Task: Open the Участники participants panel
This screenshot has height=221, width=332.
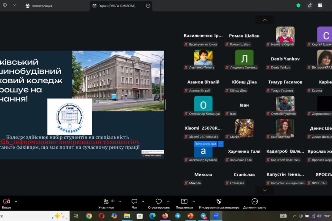Action: [106, 204]
